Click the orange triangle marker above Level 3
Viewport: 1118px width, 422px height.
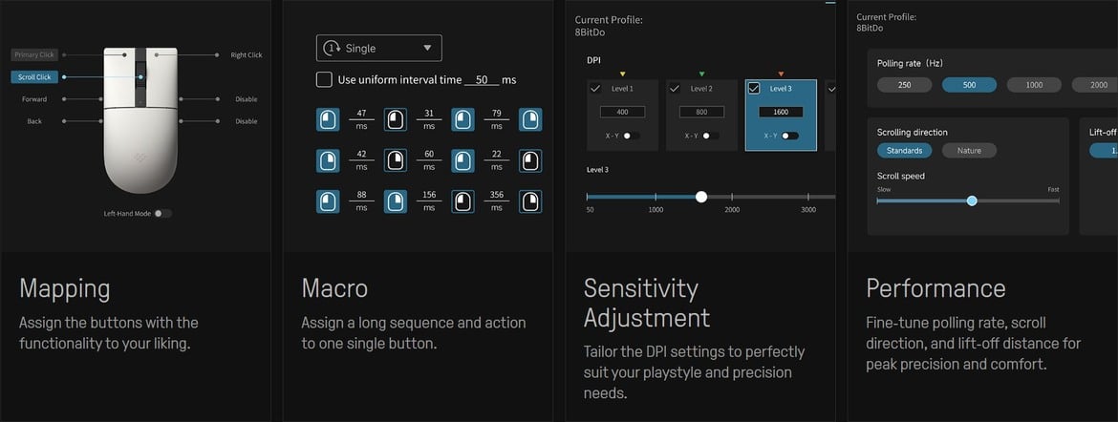781,74
